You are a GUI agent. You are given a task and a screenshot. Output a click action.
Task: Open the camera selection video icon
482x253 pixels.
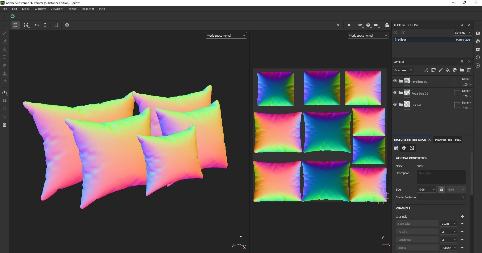click(x=377, y=25)
